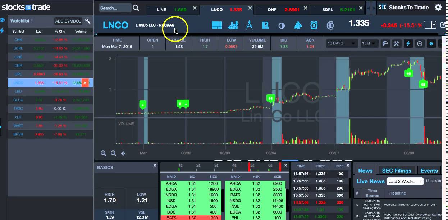The height and width of the screenshot is (220, 448).
Task: Select XLIT row in watchlist
Action: click(x=51, y=117)
